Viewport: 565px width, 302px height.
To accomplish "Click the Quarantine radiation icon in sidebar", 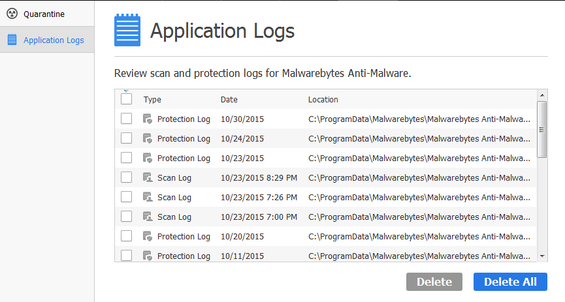I will pyautogui.click(x=12, y=14).
